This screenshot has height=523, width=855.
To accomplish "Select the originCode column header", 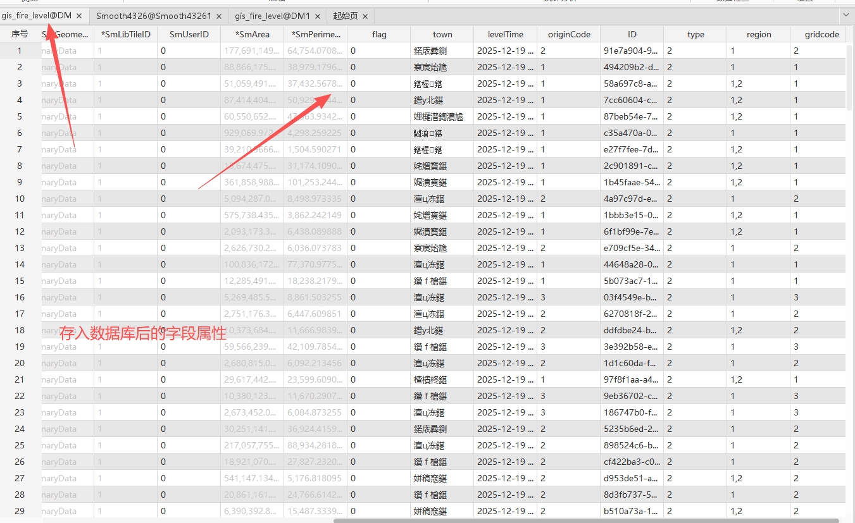I will (569, 35).
